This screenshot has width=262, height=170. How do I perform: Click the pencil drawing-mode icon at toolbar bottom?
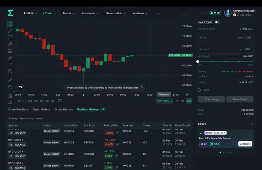(10, 102)
